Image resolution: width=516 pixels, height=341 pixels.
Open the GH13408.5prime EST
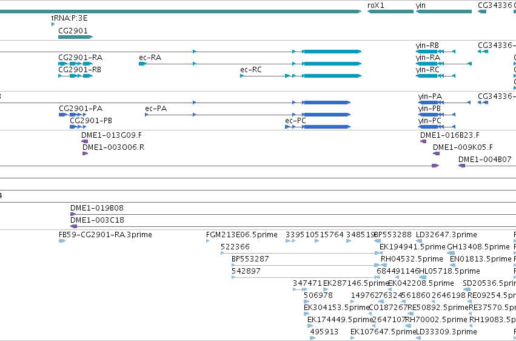pos(451,253)
